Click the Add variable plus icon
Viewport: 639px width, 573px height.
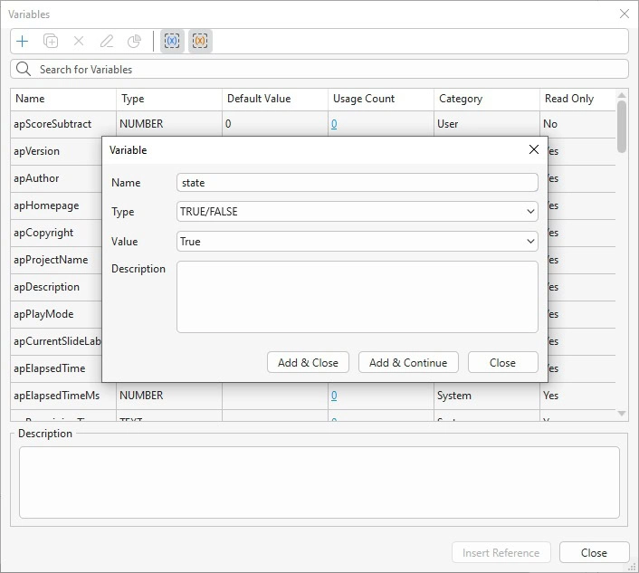pos(23,42)
